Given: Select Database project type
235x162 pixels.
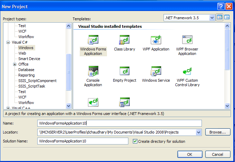Looking at the screenshot, I should tap(26, 70).
